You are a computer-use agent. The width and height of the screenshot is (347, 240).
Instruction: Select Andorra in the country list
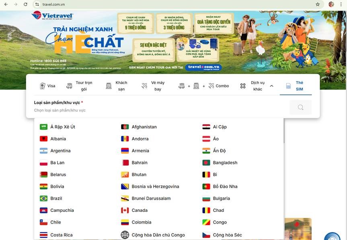(x=135, y=139)
